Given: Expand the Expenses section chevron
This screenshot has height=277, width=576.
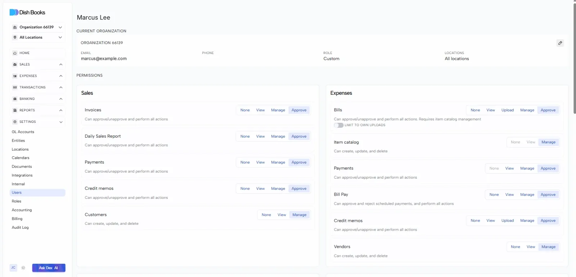Looking at the screenshot, I should 61,76.
